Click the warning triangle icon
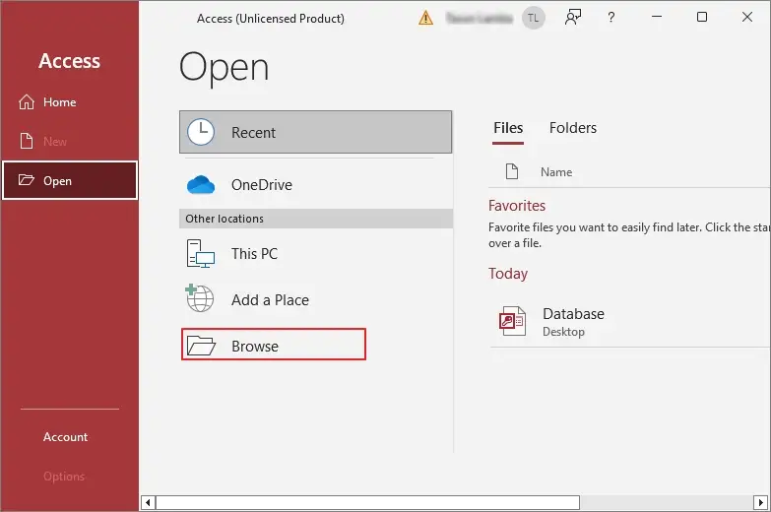Viewport: 771px width, 512px height. (x=425, y=18)
